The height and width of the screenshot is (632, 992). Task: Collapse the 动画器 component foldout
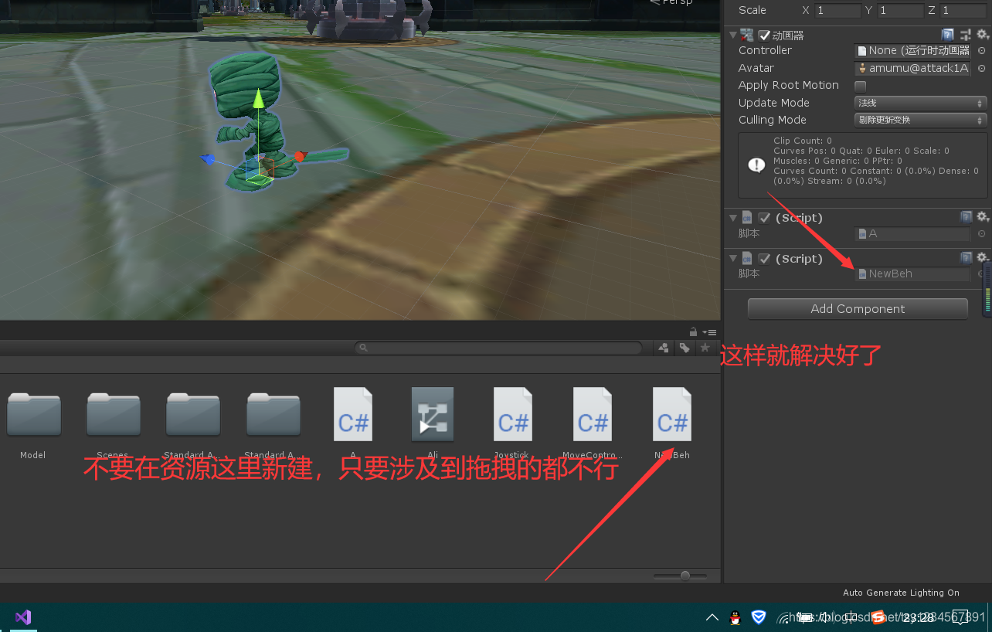point(733,35)
